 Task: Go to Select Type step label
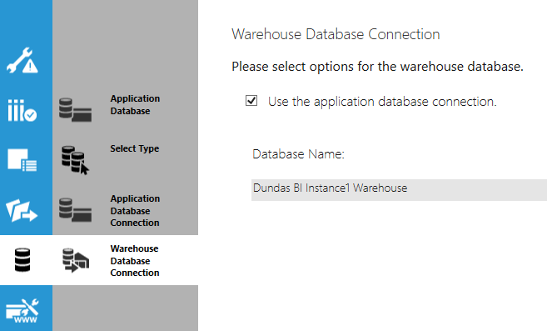135,148
